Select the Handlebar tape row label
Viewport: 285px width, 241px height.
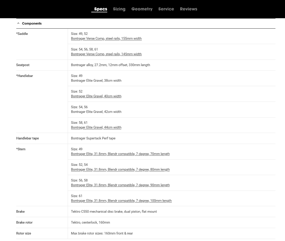(x=28, y=138)
